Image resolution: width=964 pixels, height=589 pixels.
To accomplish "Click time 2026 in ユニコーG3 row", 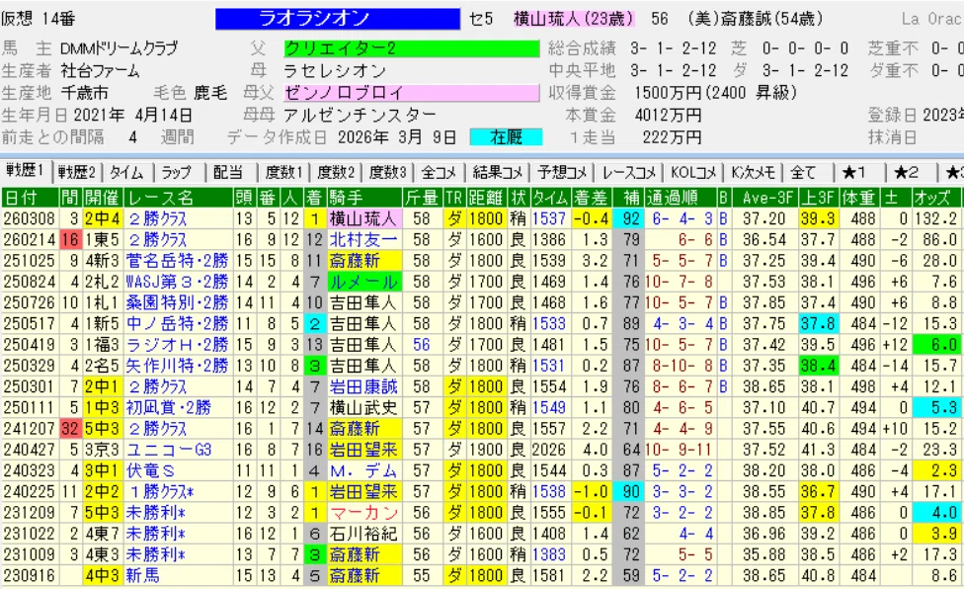I will coord(549,450).
